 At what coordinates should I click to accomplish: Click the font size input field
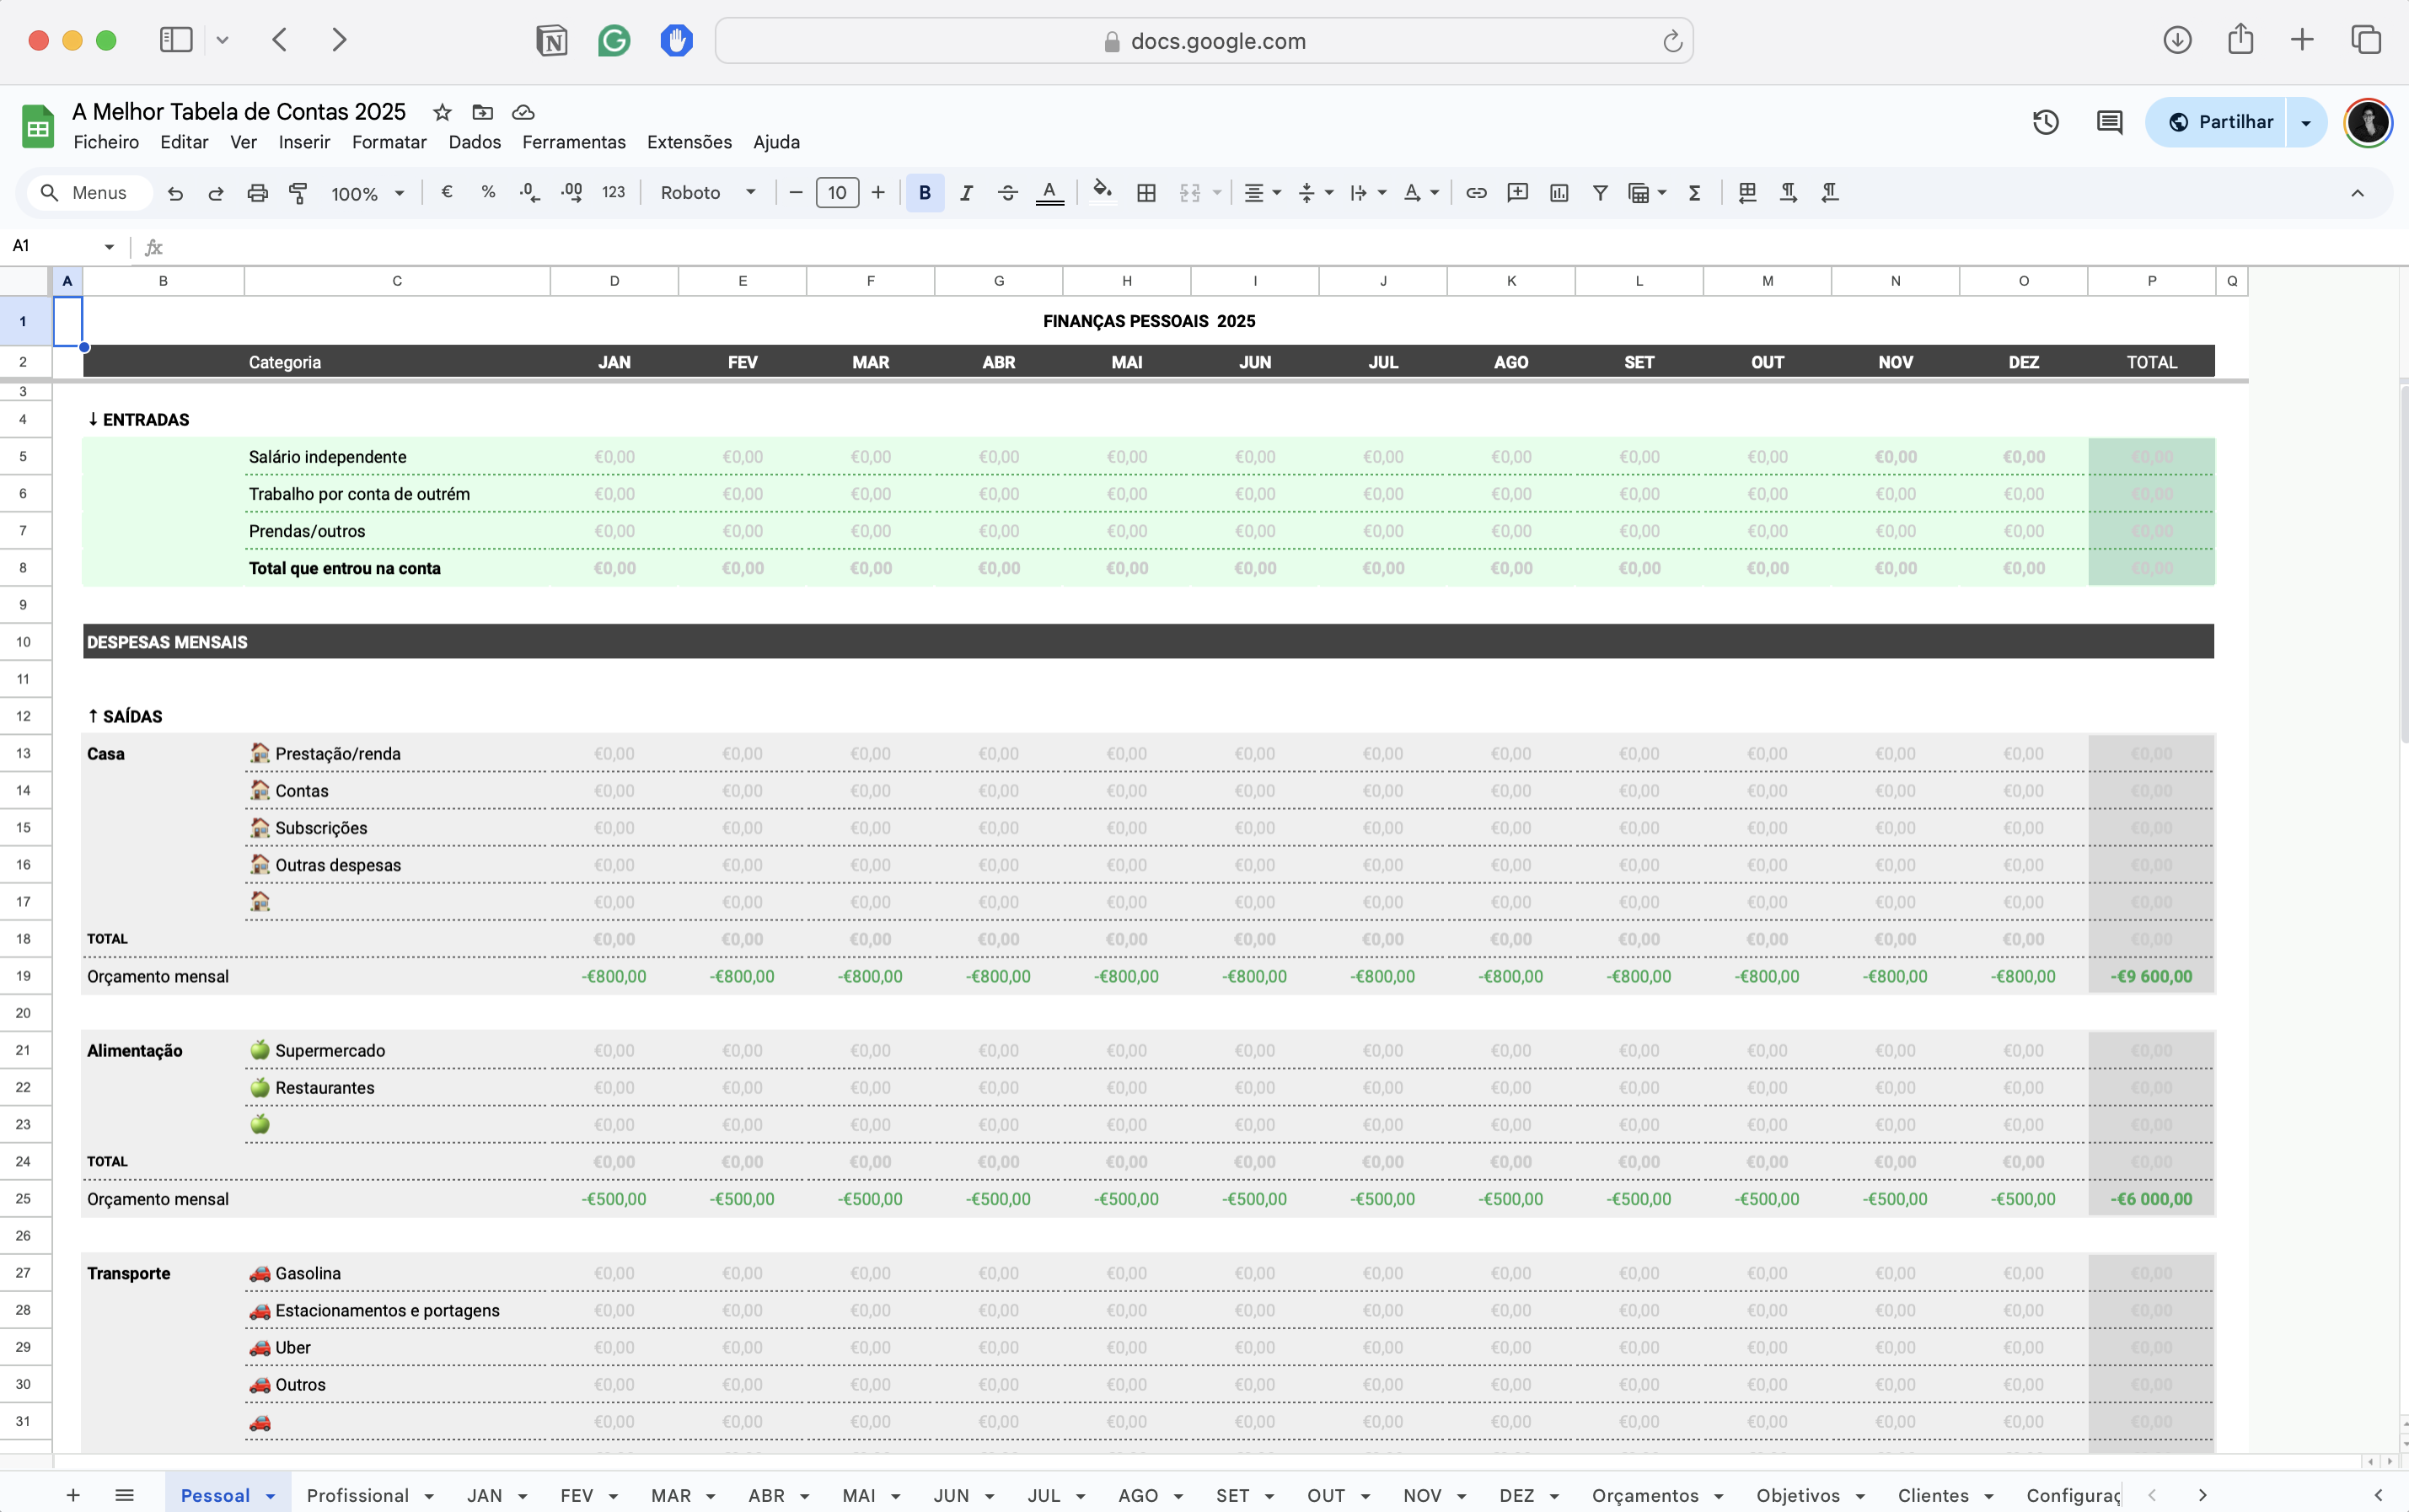coord(837,193)
